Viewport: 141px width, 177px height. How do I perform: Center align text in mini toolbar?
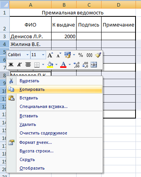pyautogui.click(x=28, y=64)
